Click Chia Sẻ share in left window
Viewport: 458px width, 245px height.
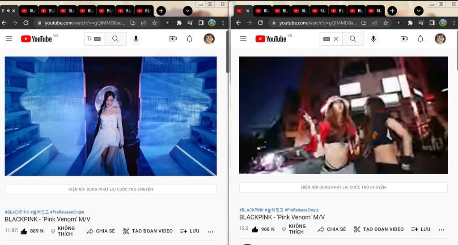101,231
